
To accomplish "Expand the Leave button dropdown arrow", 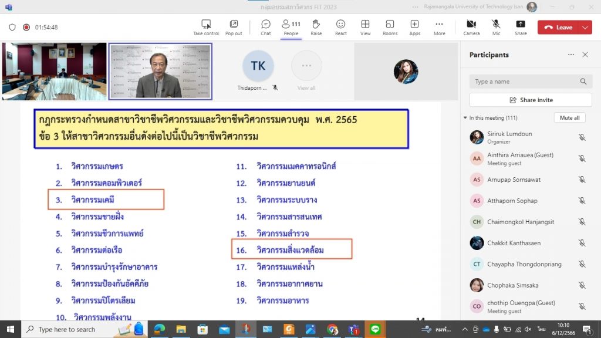I will (585, 28).
